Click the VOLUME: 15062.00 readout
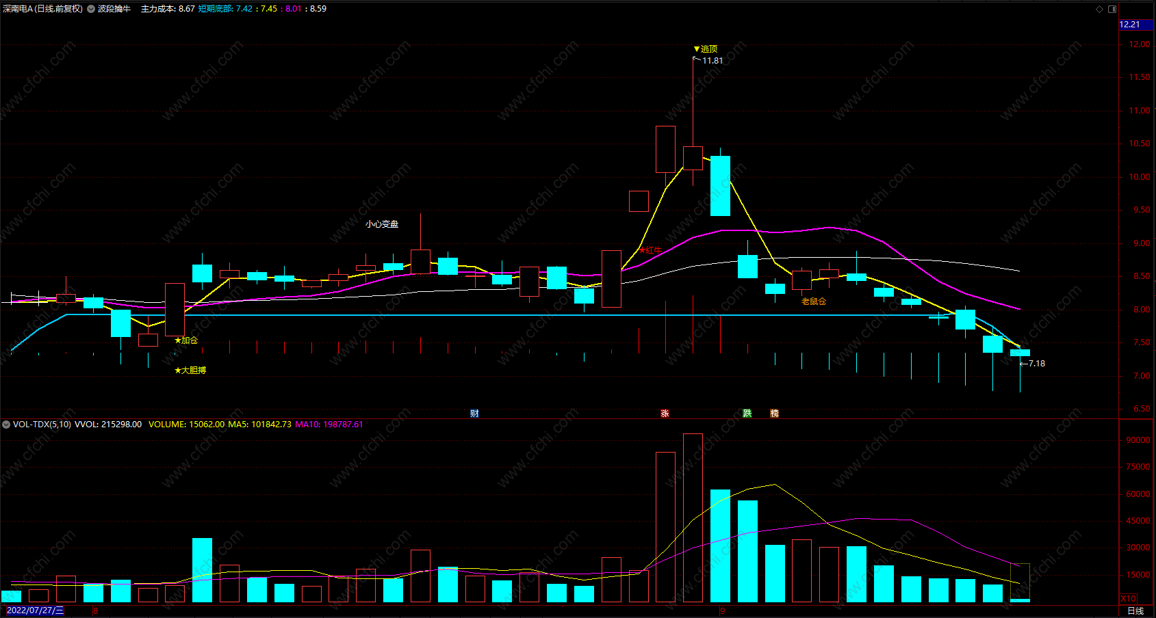This screenshot has height=618, width=1156. click(x=186, y=425)
